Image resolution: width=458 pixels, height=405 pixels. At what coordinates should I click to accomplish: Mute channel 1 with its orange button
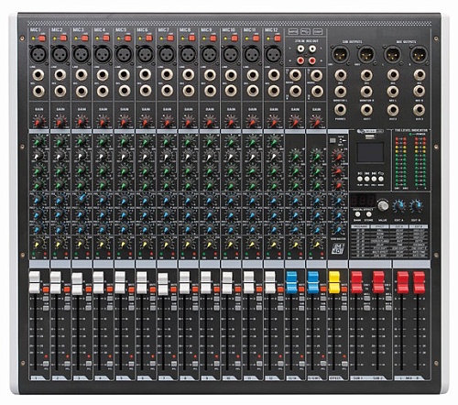coord(46,290)
